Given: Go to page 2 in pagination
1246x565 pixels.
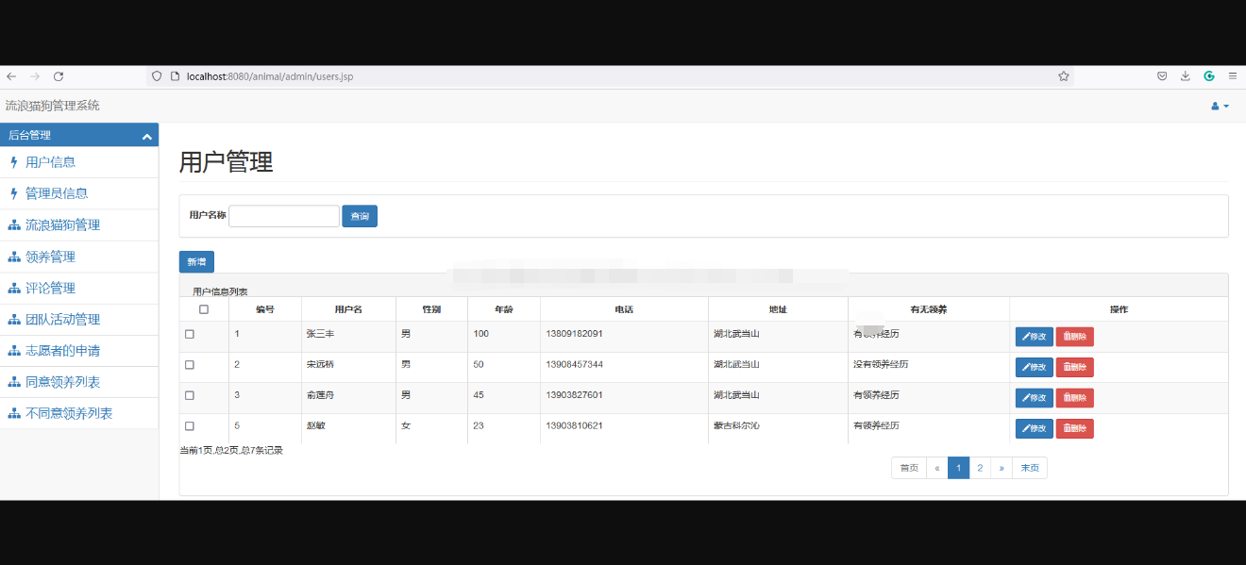Looking at the screenshot, I should pos(981,468).
